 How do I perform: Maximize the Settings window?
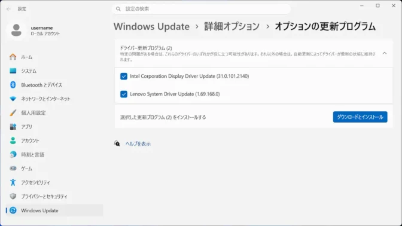click(377, 5)
